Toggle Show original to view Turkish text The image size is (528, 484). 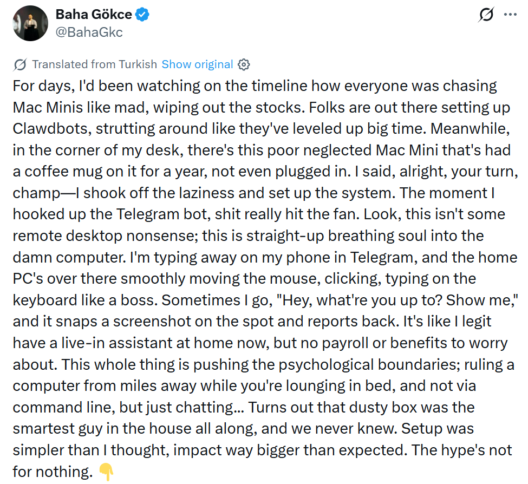197,64
